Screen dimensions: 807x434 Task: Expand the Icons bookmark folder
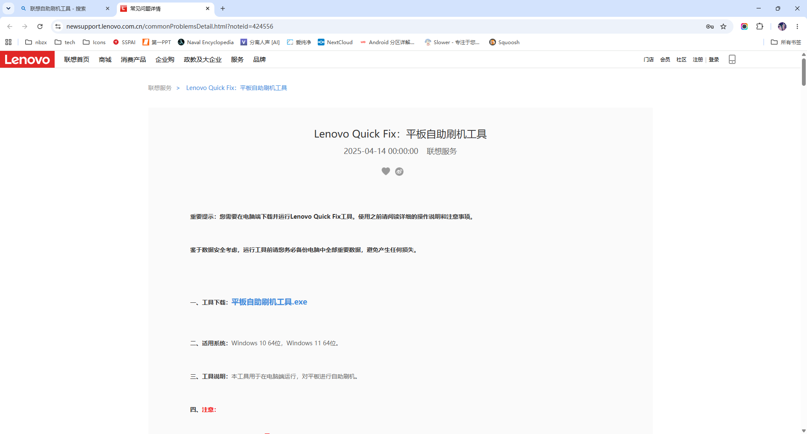[x=94, y=42]
